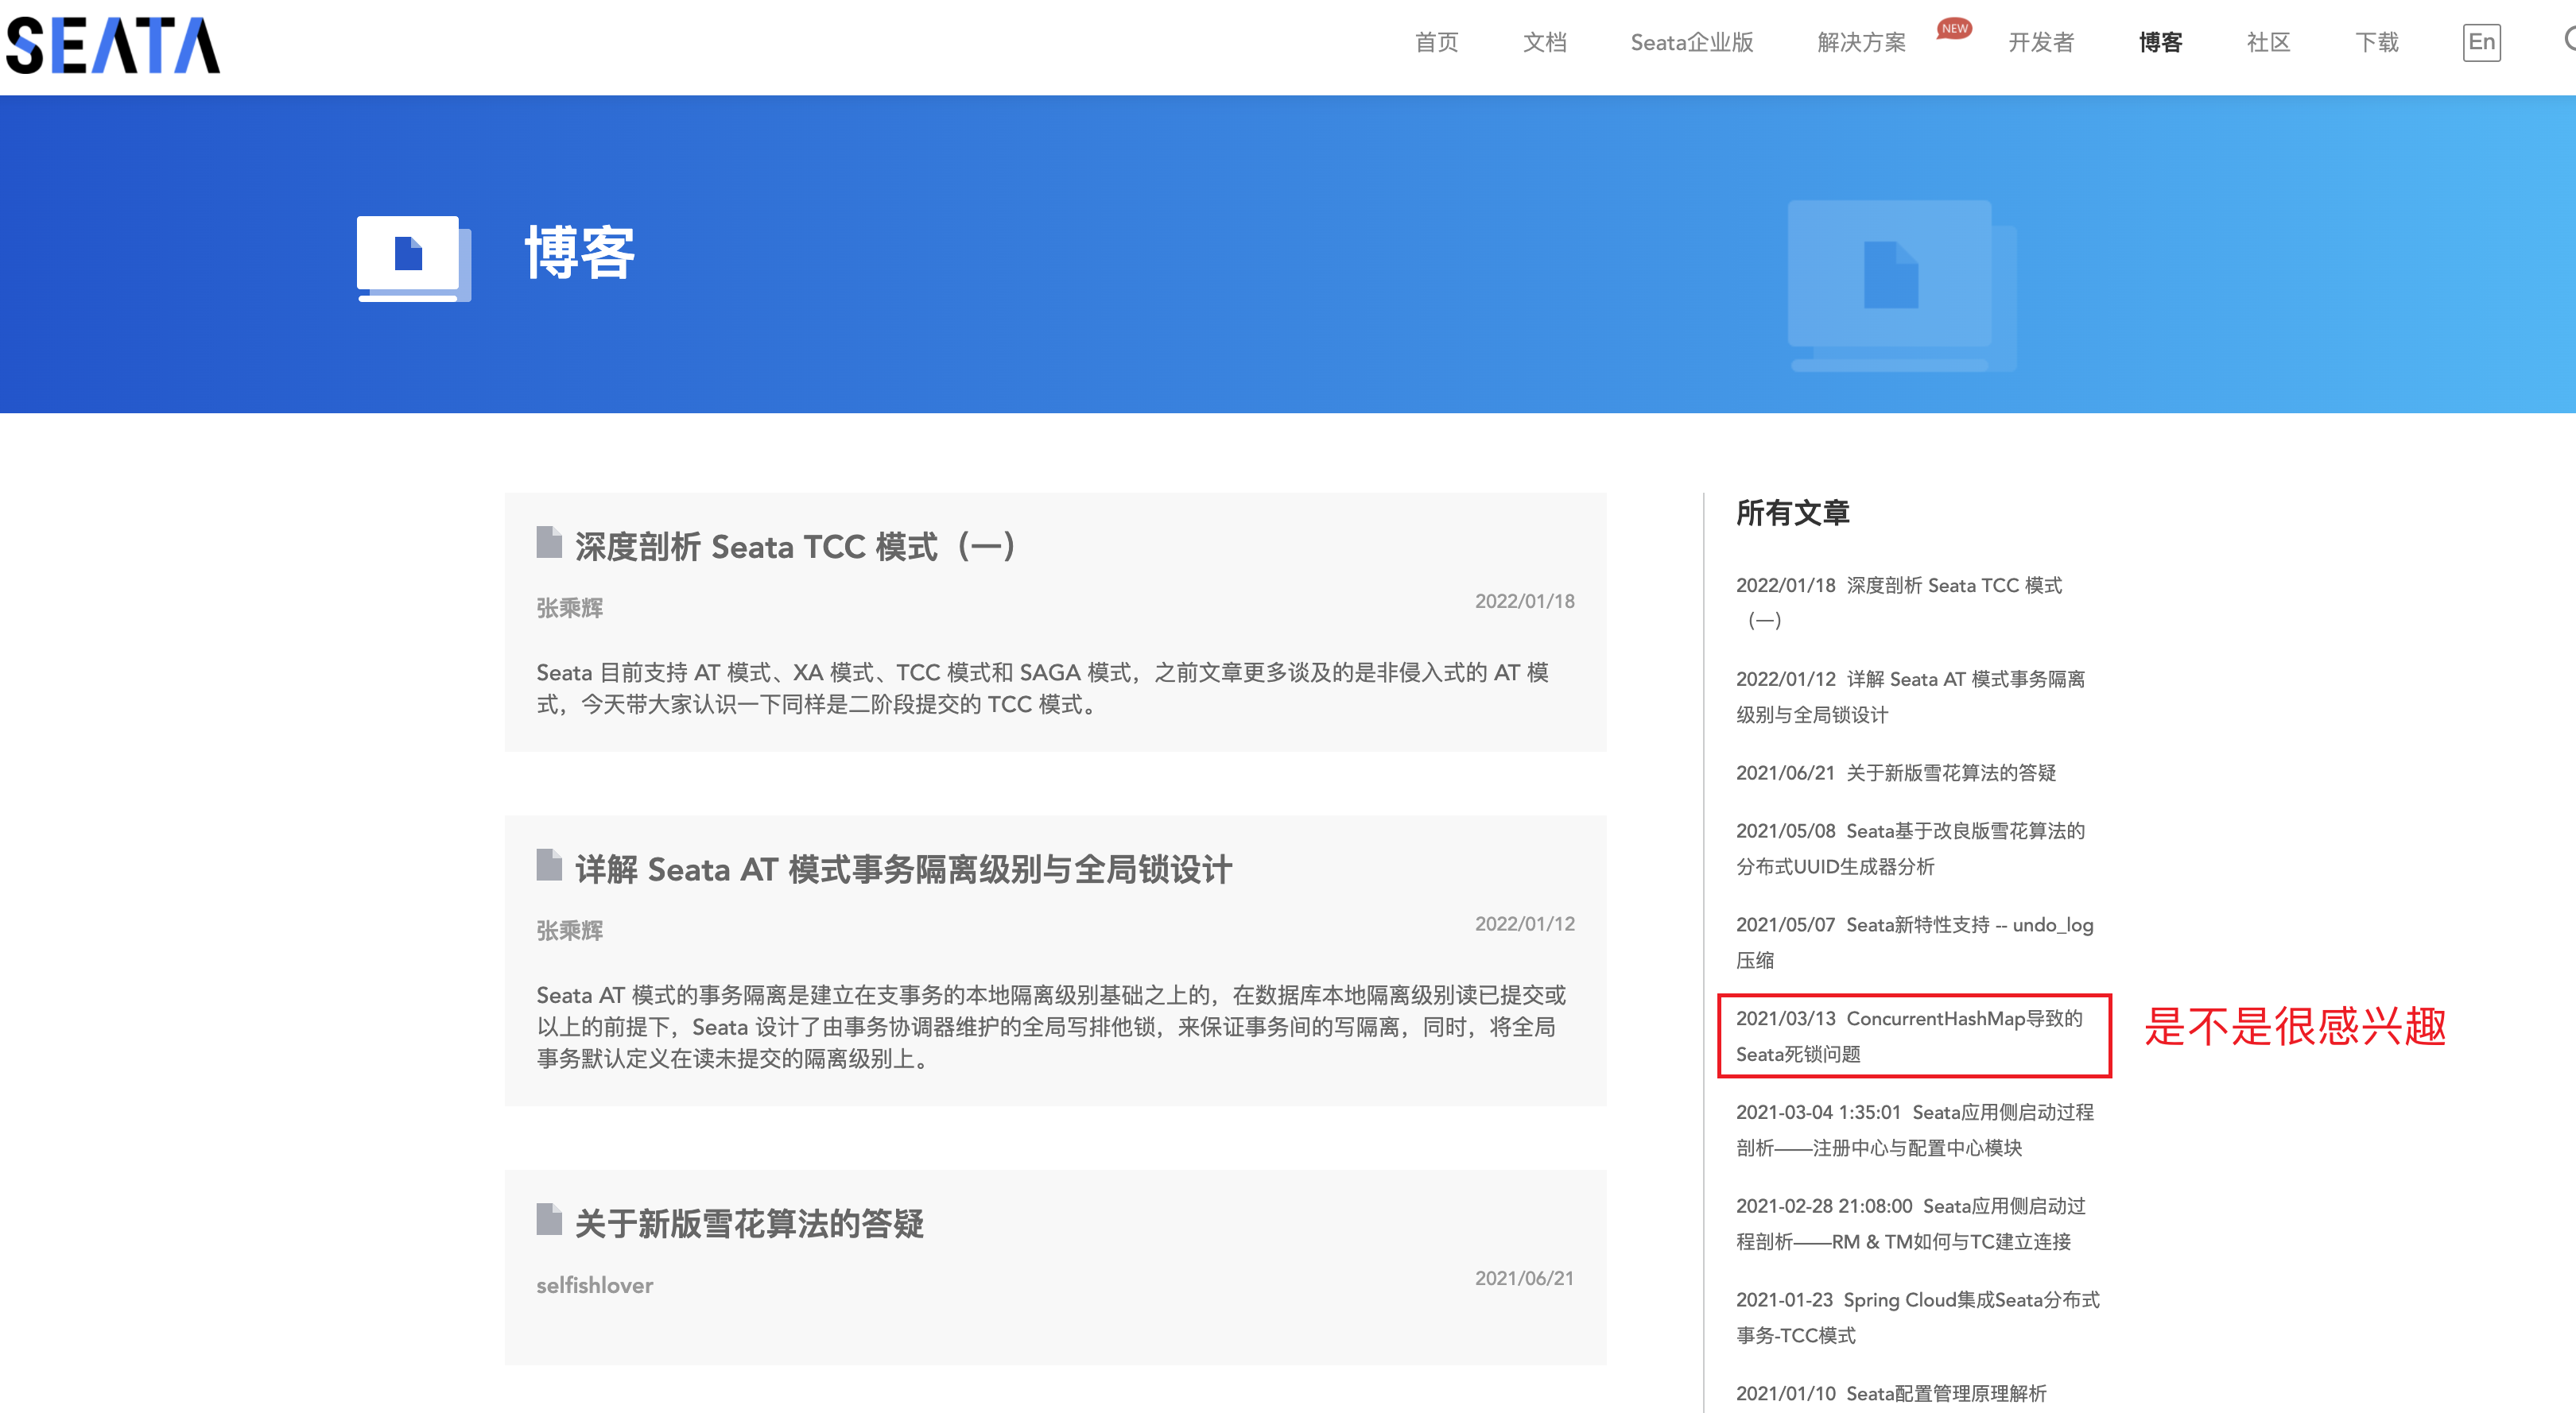This screenshot has width=2576, height=1413.
Task: Open the 下载 nav item
Action: [2376, 42]
